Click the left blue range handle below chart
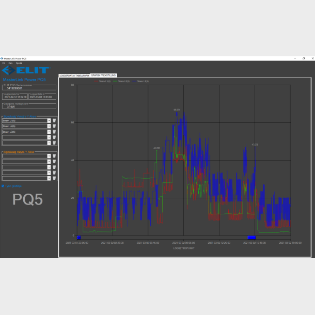This screenshot has height=315, width=315. click(78, 238)
